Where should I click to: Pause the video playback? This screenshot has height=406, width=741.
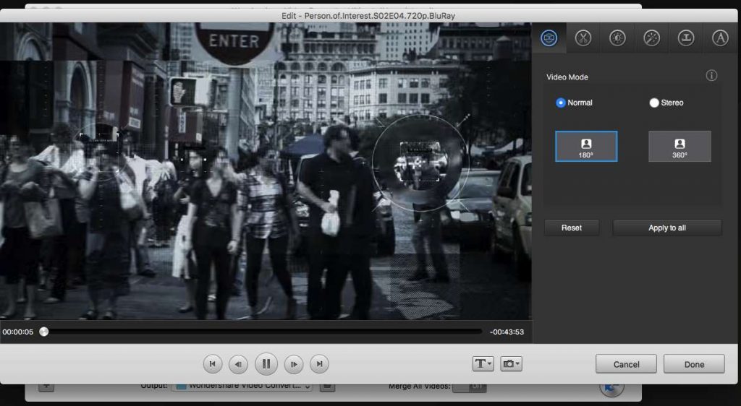pos(266,364)
